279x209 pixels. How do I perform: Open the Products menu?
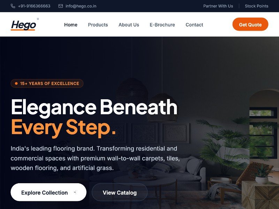coord(98,25)
